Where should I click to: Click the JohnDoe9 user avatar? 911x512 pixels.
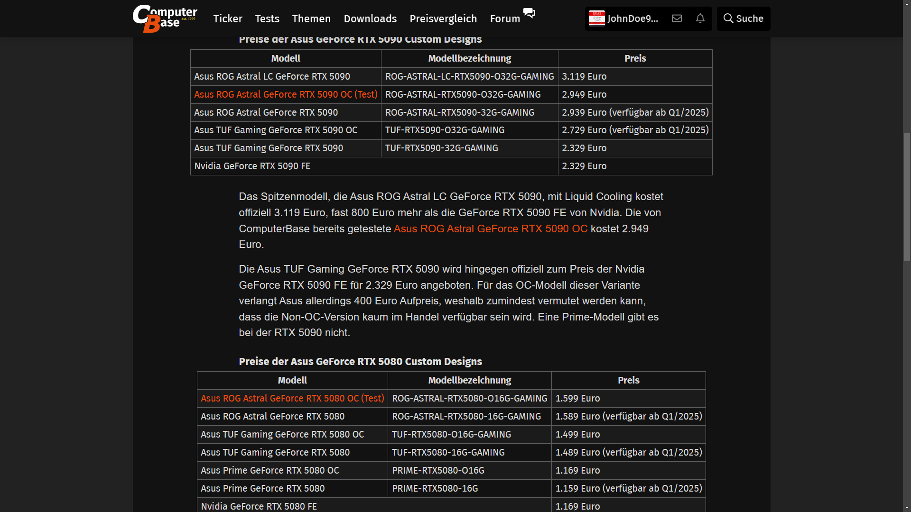click(596, 18)
